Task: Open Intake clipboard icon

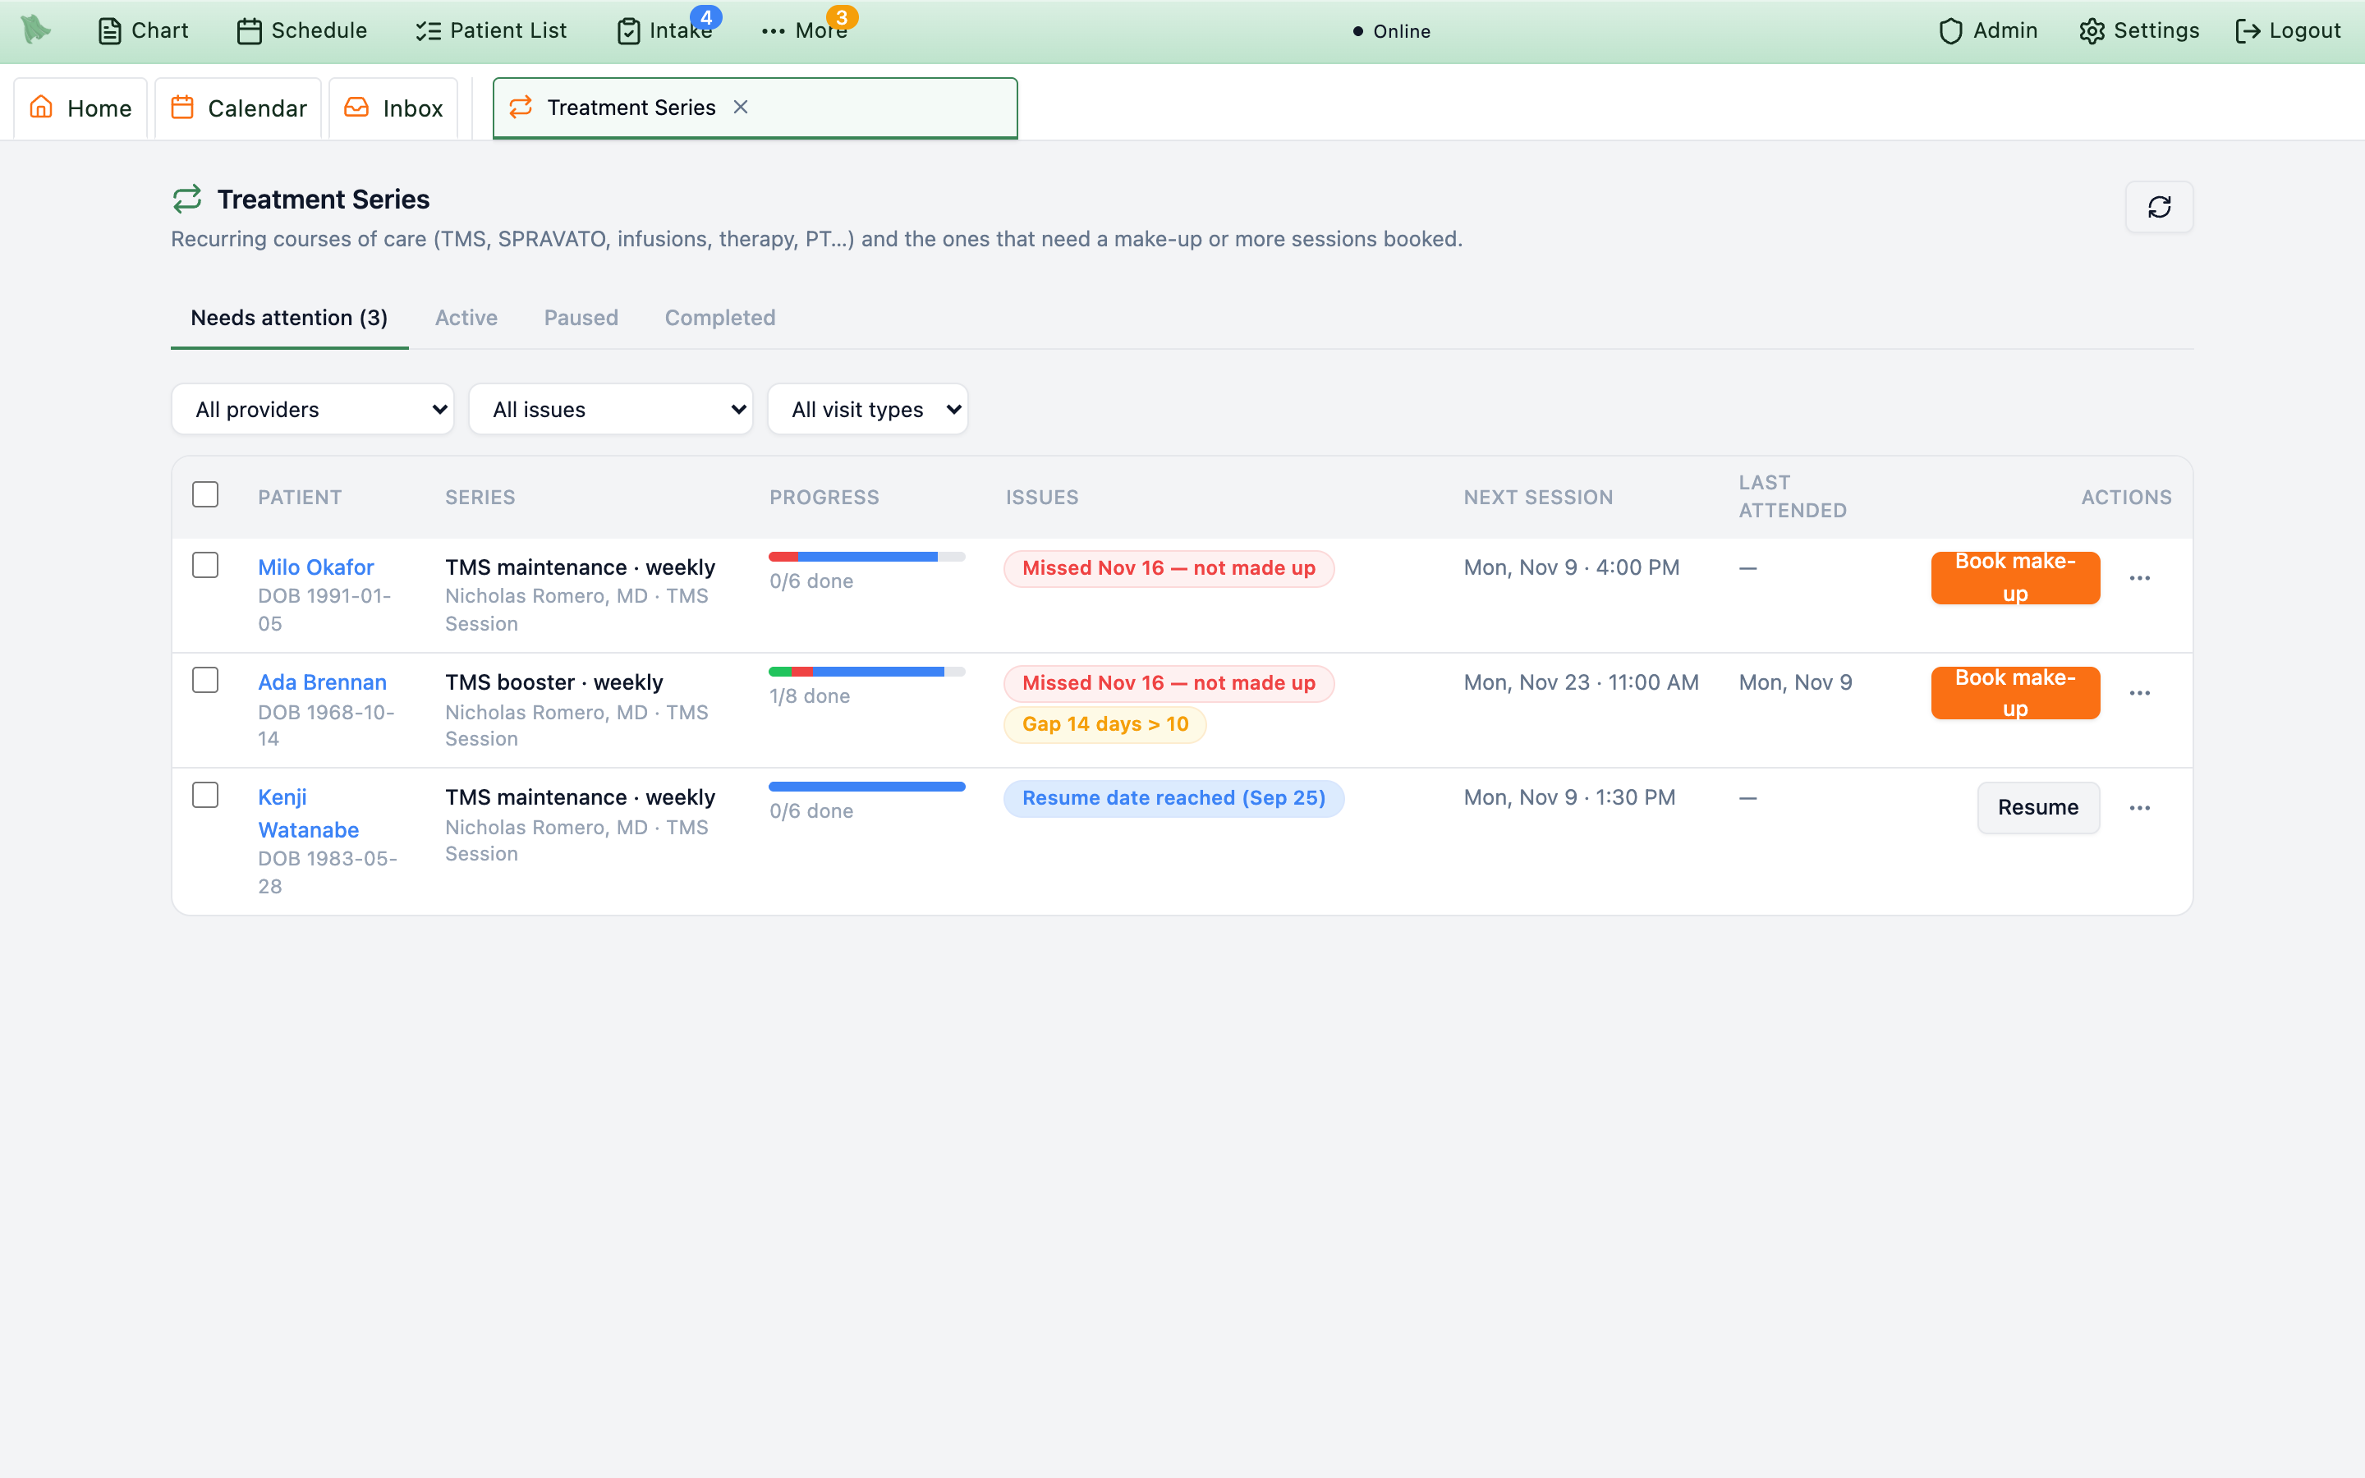Action: (x=628, y=31)
